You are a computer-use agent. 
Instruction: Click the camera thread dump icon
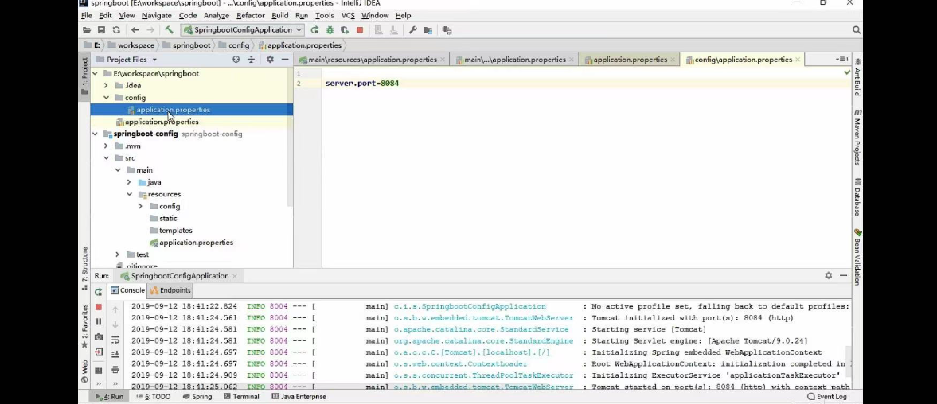pyautogui.click(x=99, y=337)
